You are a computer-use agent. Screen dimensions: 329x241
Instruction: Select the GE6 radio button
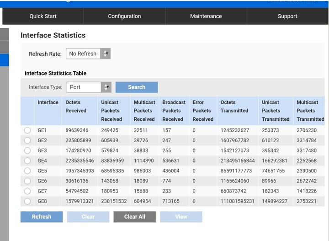pos(27,181)
